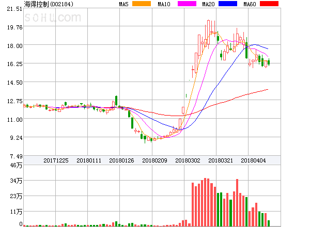Click the MA5 legend label
Image resolution: width=310 pixels, height=227 pixels.
(x=123, y=4)
